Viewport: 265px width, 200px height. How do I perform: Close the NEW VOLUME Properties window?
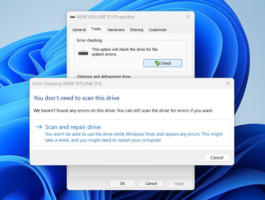coord(188,17)
